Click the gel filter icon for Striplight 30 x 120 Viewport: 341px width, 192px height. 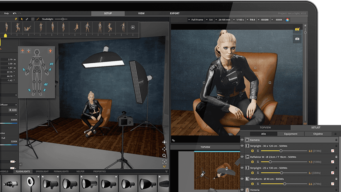coord(333,151)
